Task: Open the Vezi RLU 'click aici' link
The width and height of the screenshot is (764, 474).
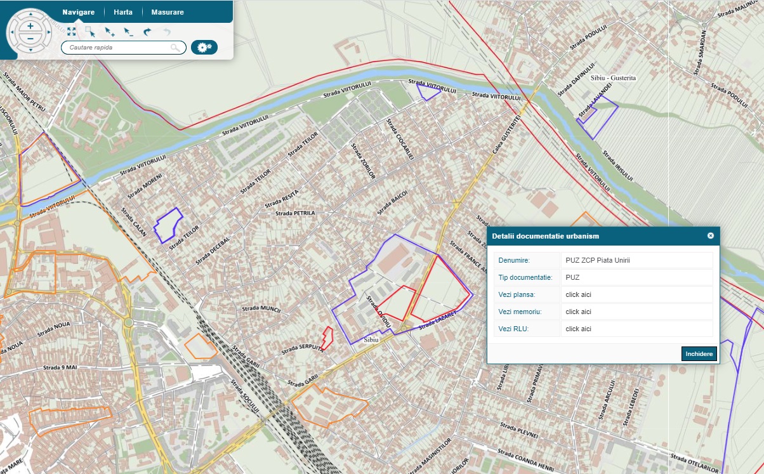Action: point(578,329)
